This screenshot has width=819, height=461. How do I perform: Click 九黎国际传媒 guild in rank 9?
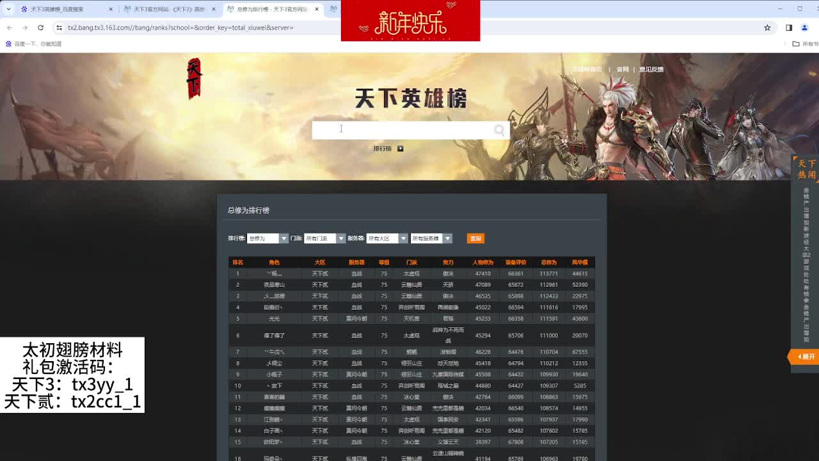(x=448, y=375)
